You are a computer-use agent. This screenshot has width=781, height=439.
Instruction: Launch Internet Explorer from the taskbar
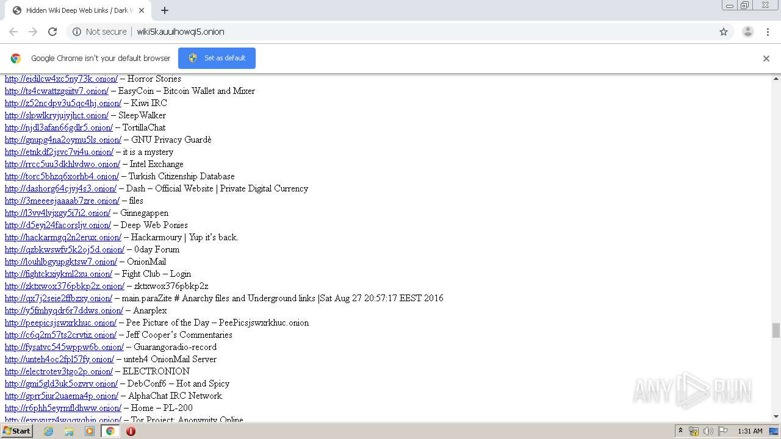(x=48, y=431)
